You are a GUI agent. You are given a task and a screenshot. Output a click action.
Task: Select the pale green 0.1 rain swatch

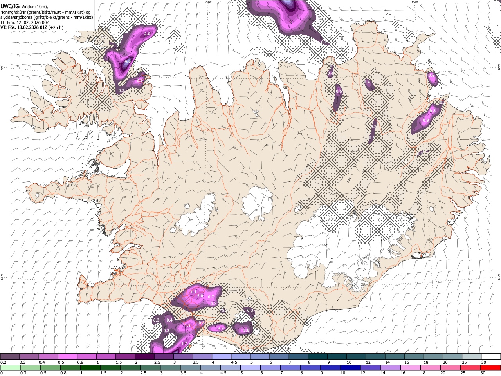tap(10, 367)
